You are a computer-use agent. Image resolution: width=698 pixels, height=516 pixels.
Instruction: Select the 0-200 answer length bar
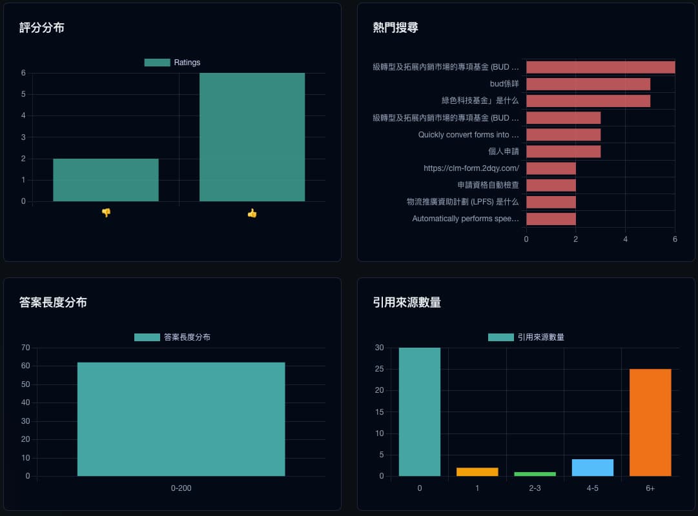coord(181,419)
